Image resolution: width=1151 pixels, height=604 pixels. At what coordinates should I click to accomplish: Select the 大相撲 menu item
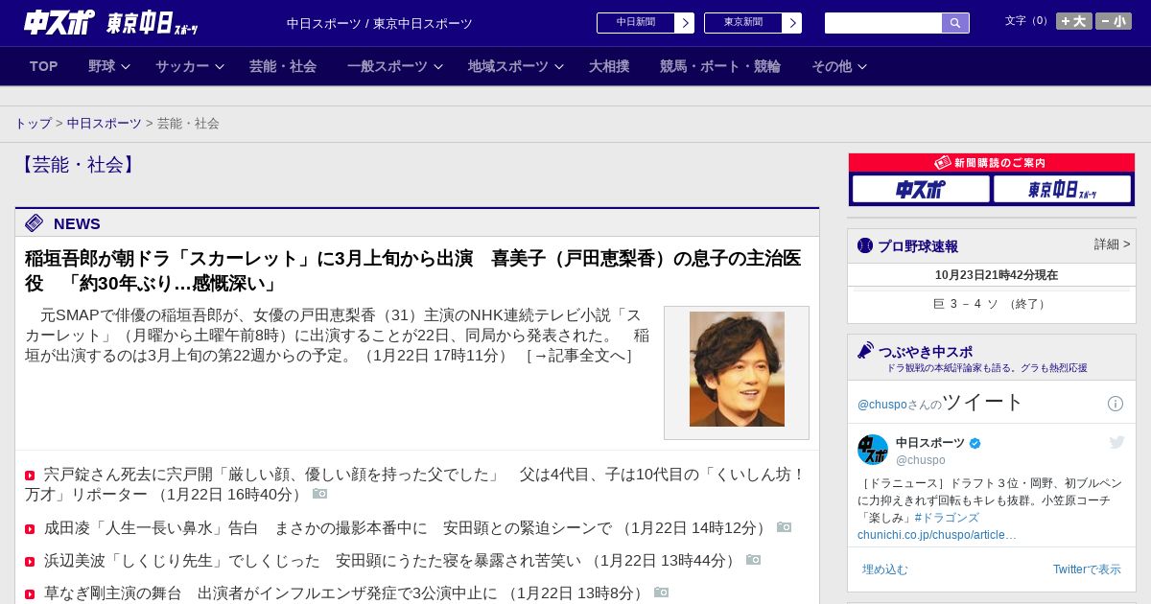click(x=609, y=66)
